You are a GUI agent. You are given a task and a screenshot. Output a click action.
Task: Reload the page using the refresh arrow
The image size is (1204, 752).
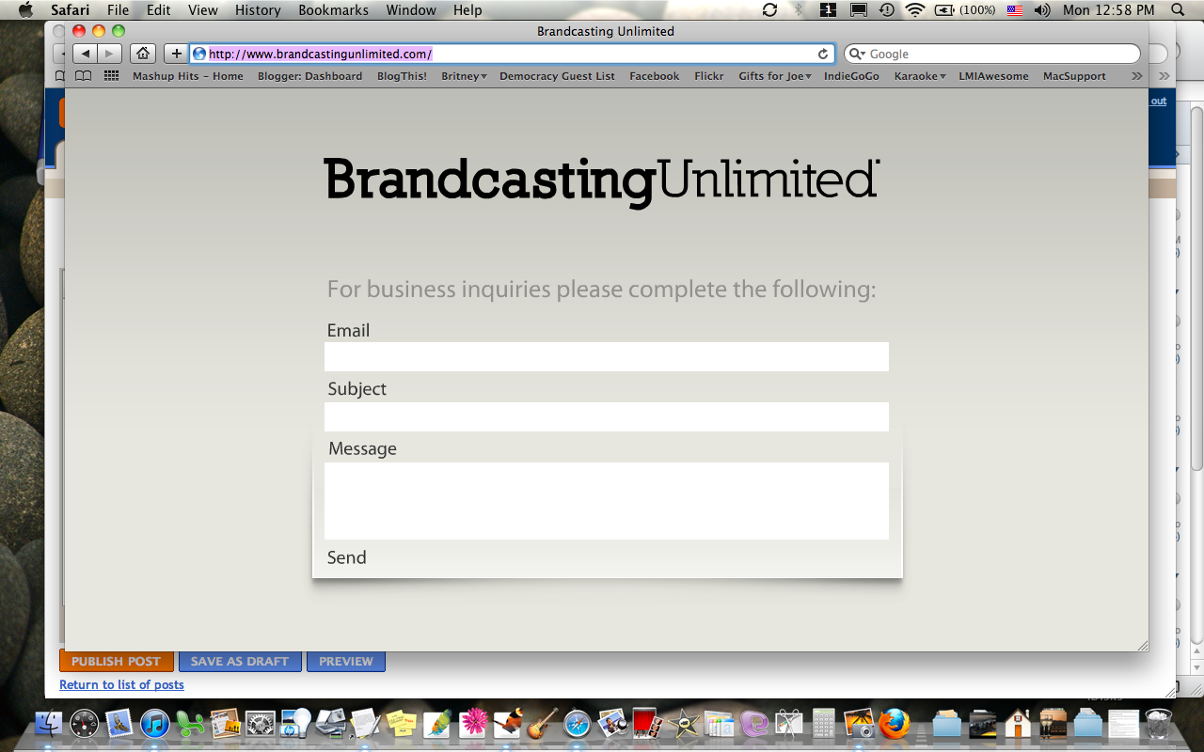[823, 54]
